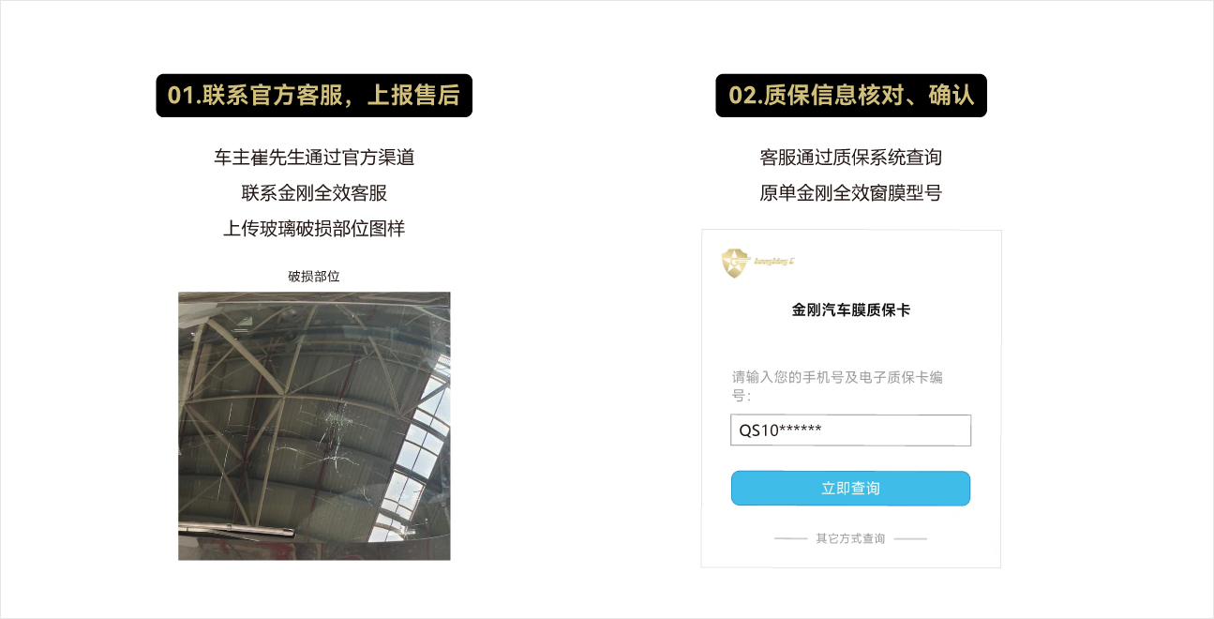Click the text line 原单金刚全效窗膜型号
Image resolution: width=1214 pixels, height=619 pixels.
[x=850, y=193]
